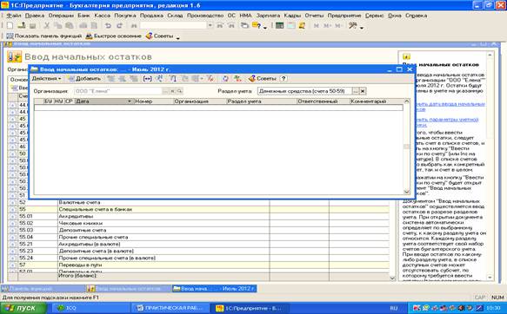Click the row icon for account 55.02 Чековые книжки
This screenshot has height=314, width=507.
13,224
